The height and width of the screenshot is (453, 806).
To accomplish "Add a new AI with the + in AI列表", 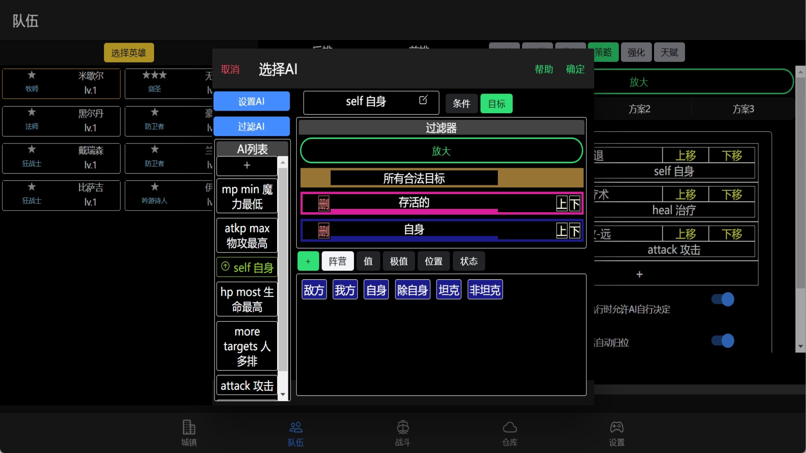I will pyautogui.click(x=246, y=166).
